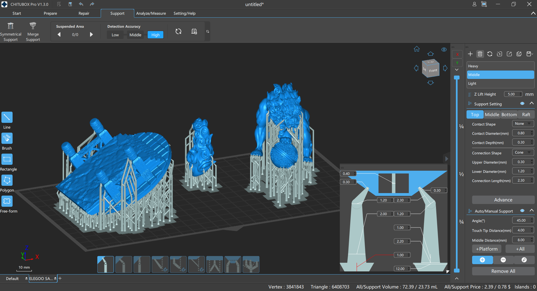Select the Rectangle selection tool
The width and height of the screenshot is (537, 291).
point(7,159)
